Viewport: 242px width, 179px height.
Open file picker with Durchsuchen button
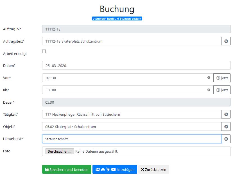pos(60,151)
